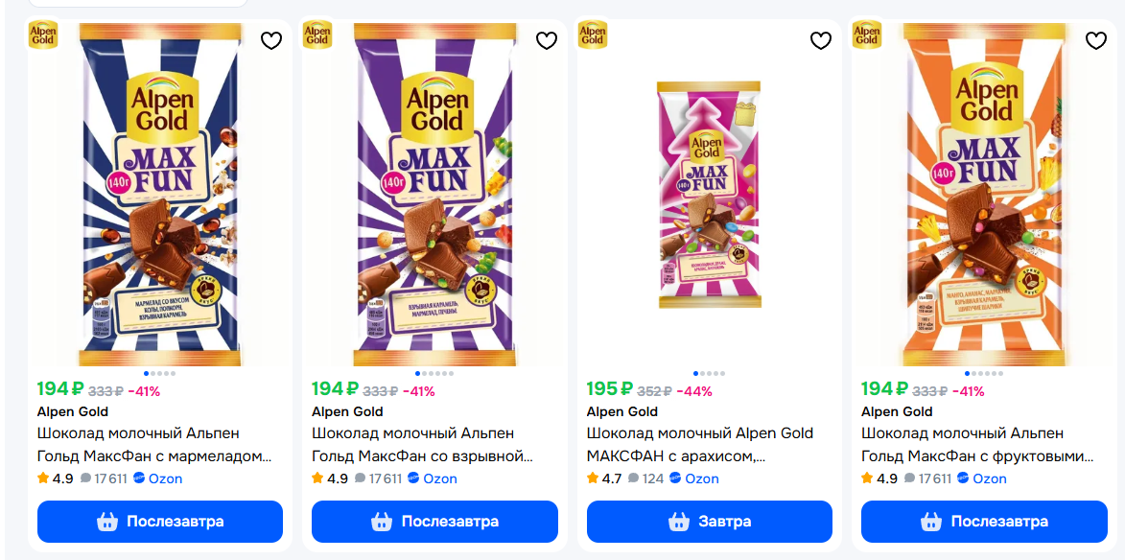1125x560 pixels.
Task: Click Alpen Gold brand badge on pink chocolate card
Action: point(593,35)
